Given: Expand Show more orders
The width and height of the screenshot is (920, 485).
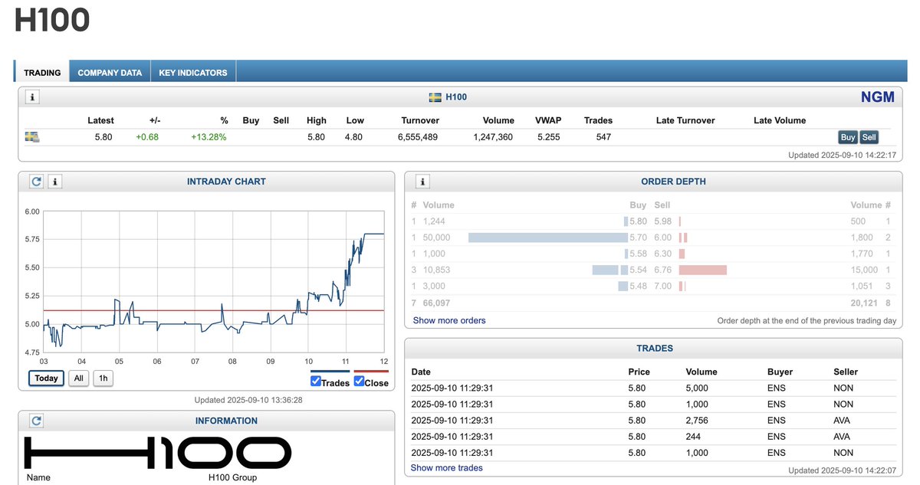Looking at the screenshot, I should pyautogui.click(x=449, y=320).
